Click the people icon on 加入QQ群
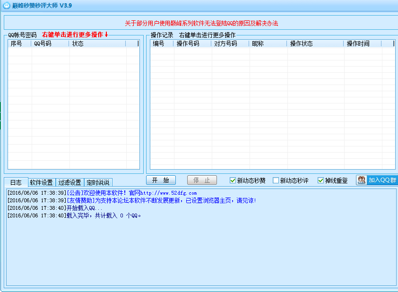The image size is (398, 292). tap(362, 180)
